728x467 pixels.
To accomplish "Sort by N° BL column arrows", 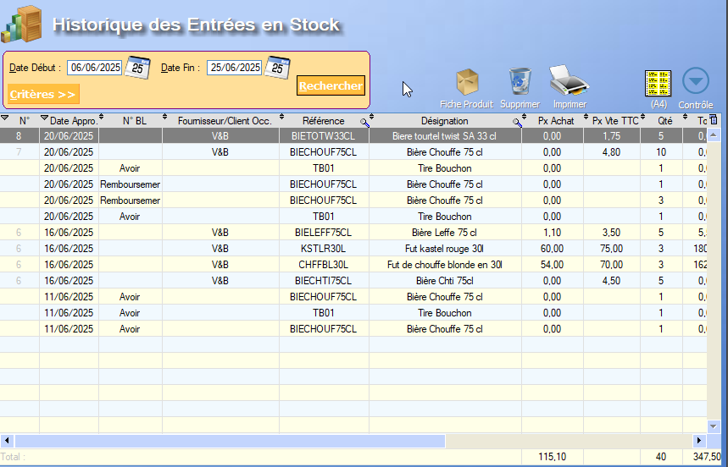I will click(x=164, y=118).
